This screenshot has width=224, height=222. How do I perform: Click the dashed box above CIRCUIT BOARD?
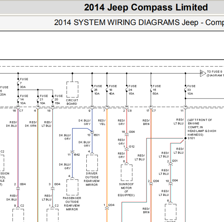[x=72, y=90]
